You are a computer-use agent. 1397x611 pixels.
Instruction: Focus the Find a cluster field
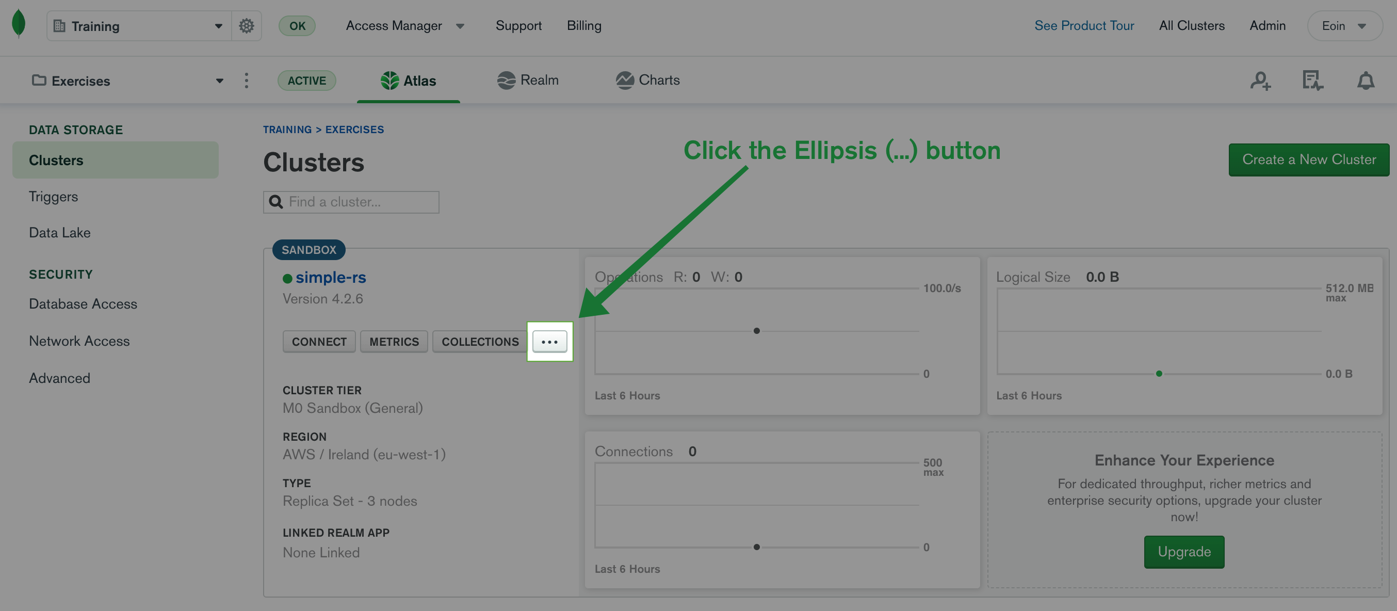[x=351, y=202]
